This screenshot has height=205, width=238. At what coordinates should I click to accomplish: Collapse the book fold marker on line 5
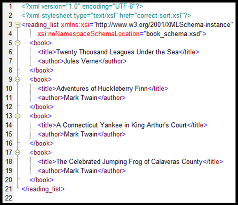coord(18,43)
